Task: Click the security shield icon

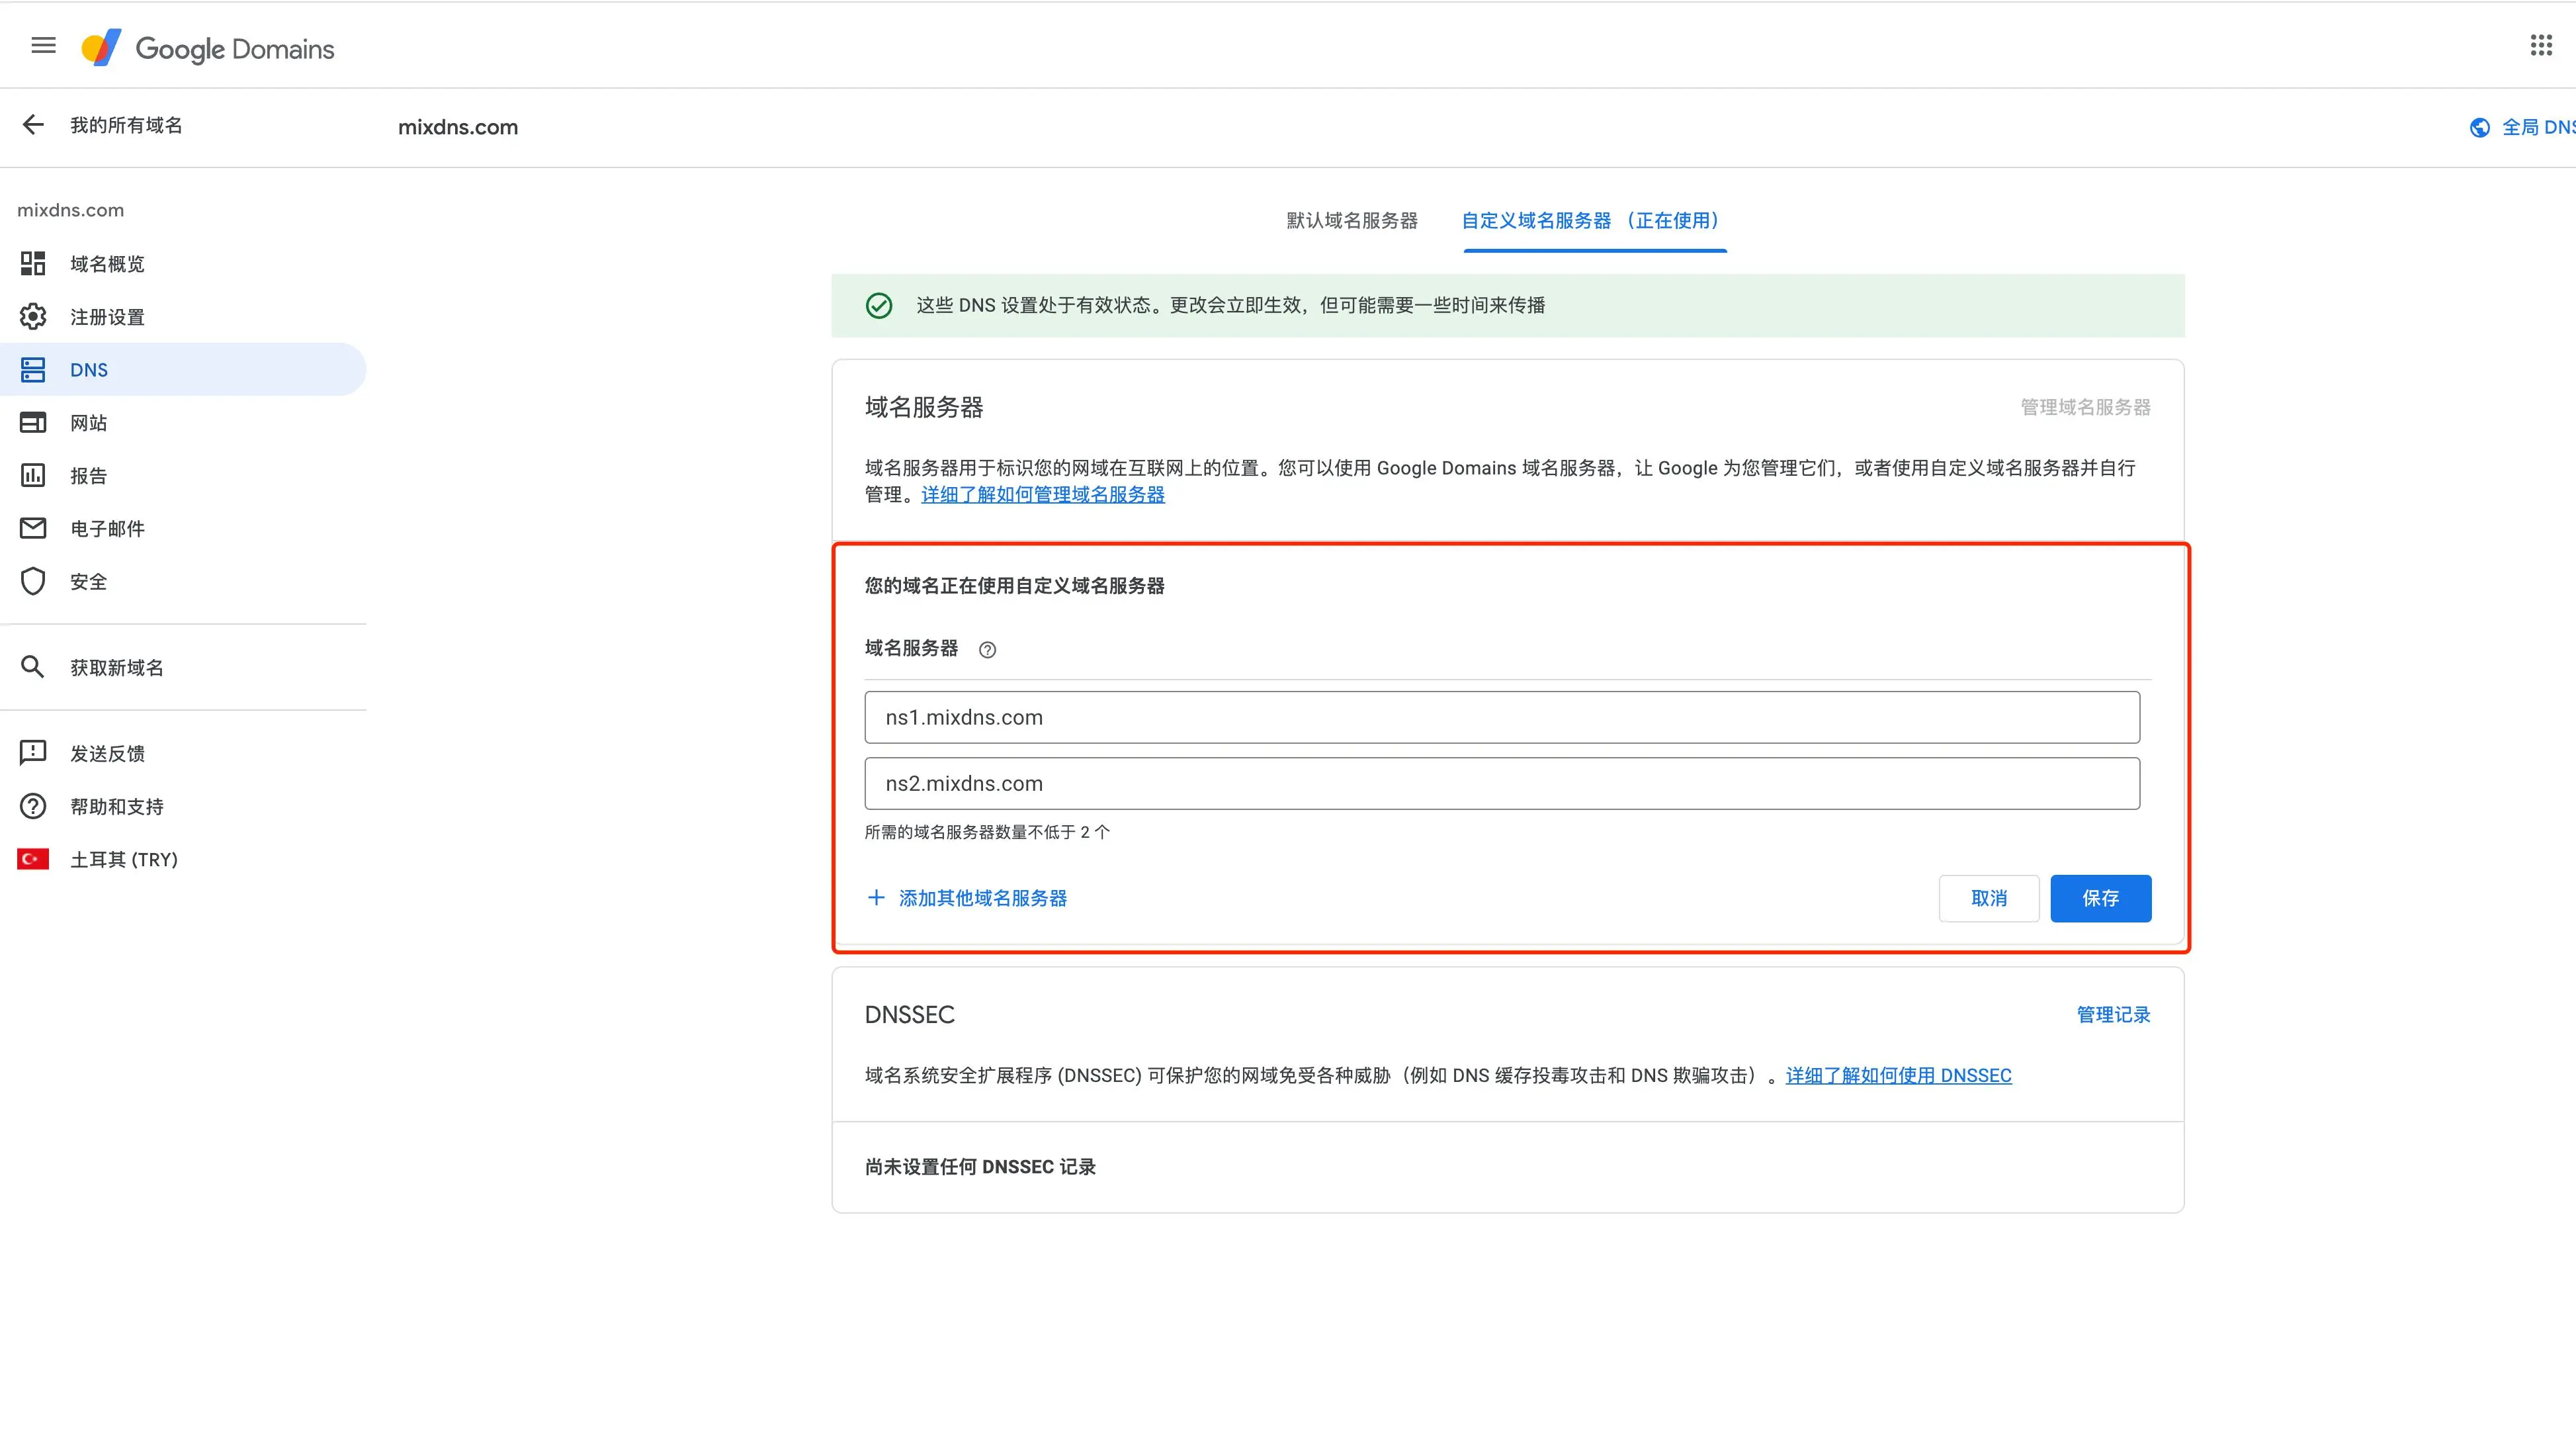Action: pyautogui.click(x=33, y=581)
